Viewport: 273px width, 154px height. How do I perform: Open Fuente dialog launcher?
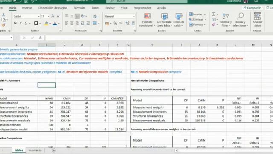(61, 30)
